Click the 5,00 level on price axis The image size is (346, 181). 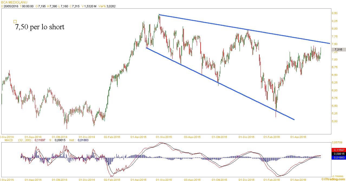tap(334, 121)
